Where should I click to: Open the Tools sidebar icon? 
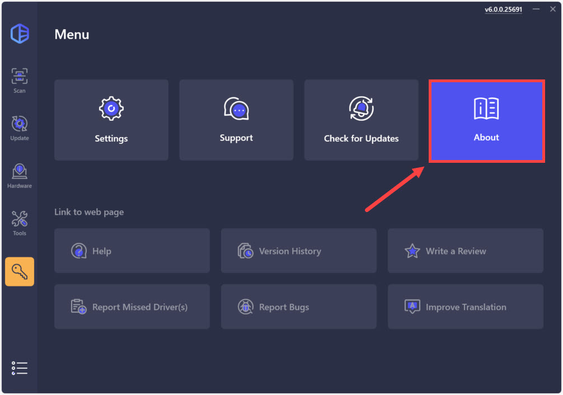[x=20, y=223]
